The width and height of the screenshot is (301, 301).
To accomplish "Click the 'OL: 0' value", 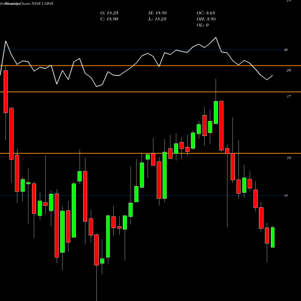I will click(x=202, y=25).
